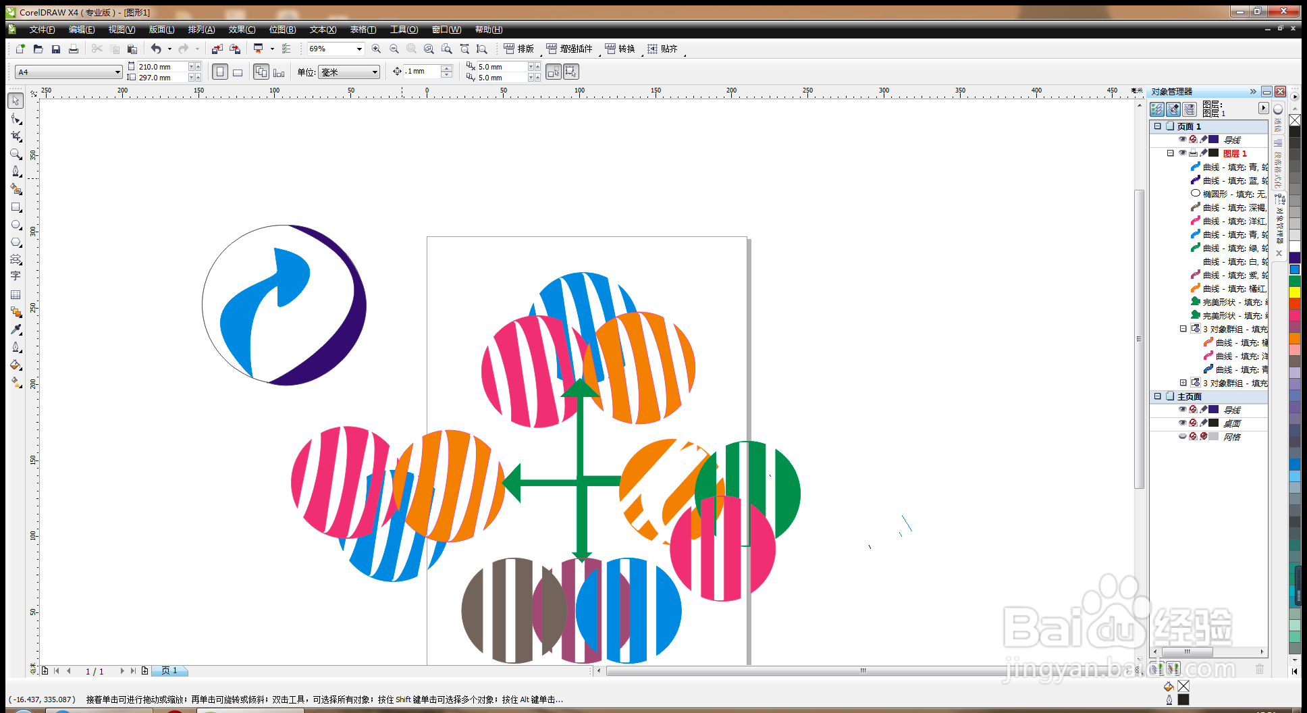Image resolution: width=1307 pixels, height=713 pixels.
Task: Select the Freehand pen tool
Action: pyautogui.click(x=16, y=171)
